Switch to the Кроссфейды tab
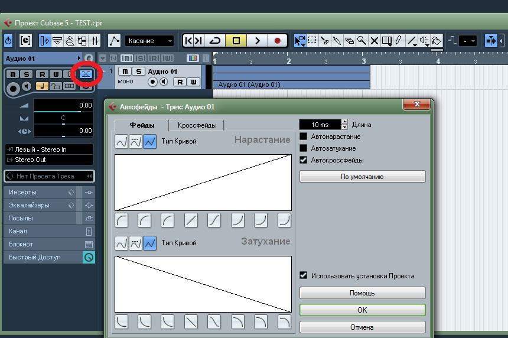508x338 pixels. coord(197,125)
